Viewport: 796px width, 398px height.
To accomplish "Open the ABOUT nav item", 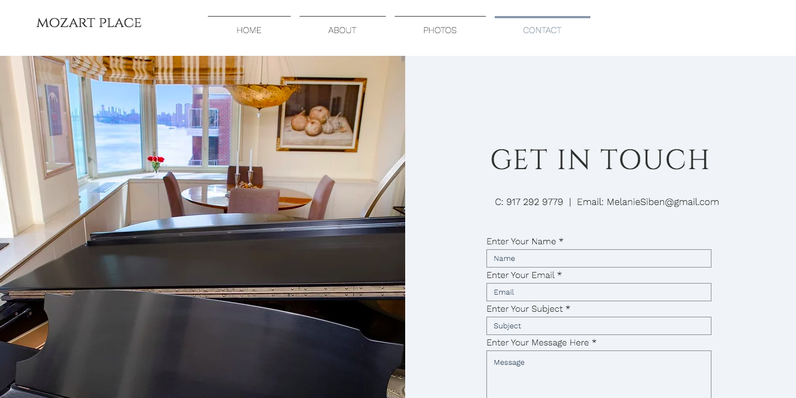I will (x=342, y=30).
